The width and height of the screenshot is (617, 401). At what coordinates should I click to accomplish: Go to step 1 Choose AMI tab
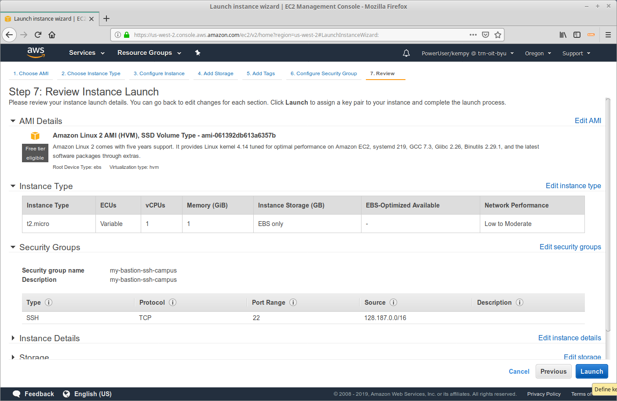(x=31, y=73)
